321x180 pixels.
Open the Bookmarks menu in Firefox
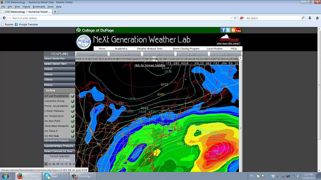tap(39, 7)
